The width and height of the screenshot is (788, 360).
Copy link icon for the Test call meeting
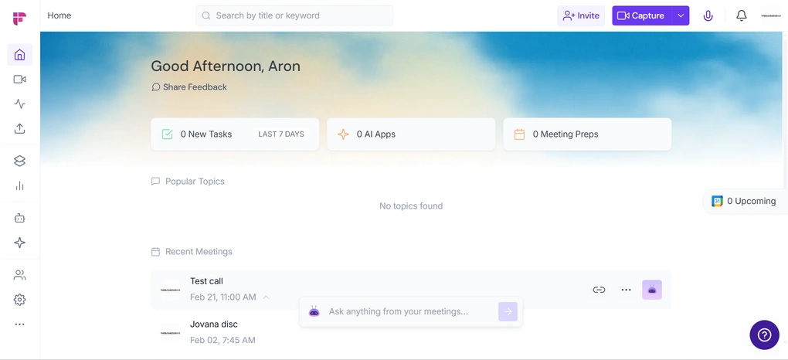tap(599, 290)
